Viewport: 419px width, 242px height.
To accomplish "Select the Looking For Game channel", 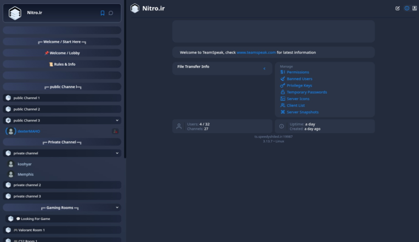I will pyautogui.click(x=63, y=219).
